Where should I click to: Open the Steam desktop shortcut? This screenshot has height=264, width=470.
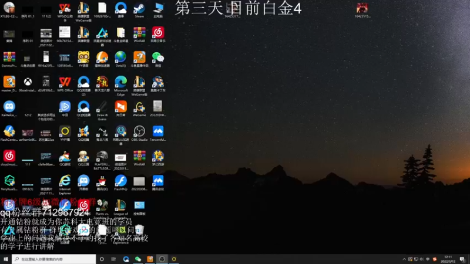coord(139,9)
